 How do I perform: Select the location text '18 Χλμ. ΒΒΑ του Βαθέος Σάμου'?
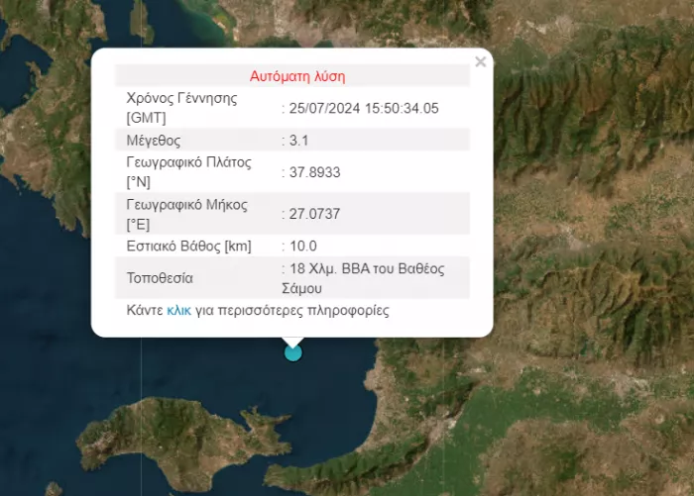(x=364, y=278)
